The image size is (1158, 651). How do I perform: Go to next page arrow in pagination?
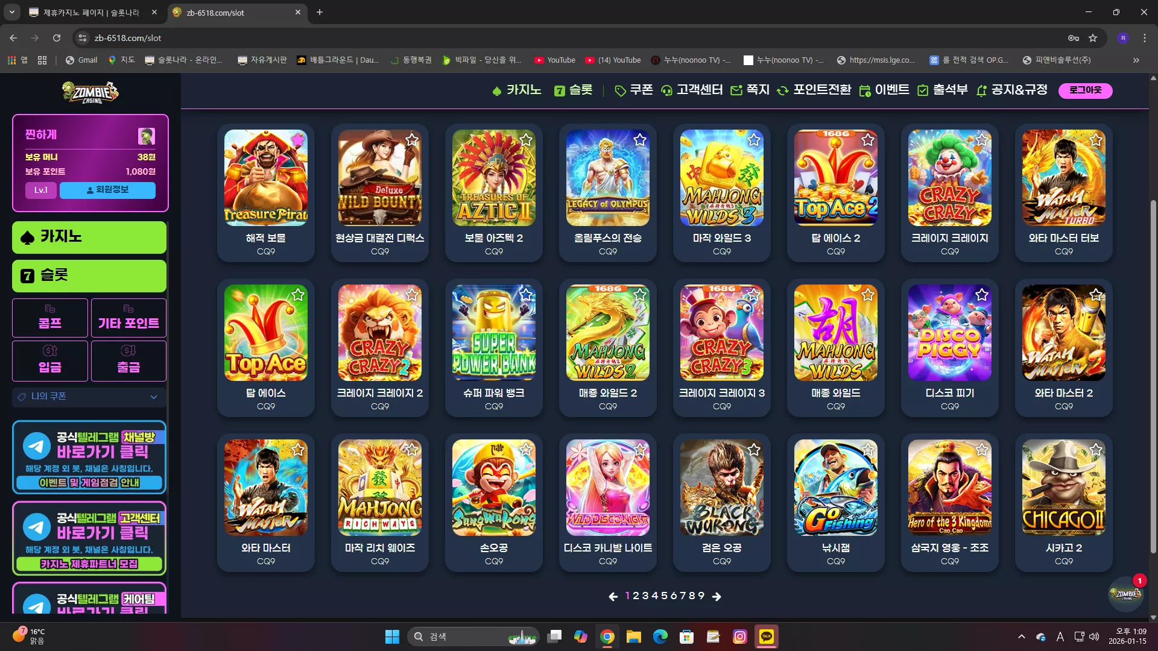pyautogui.click(x=717, y=596)
